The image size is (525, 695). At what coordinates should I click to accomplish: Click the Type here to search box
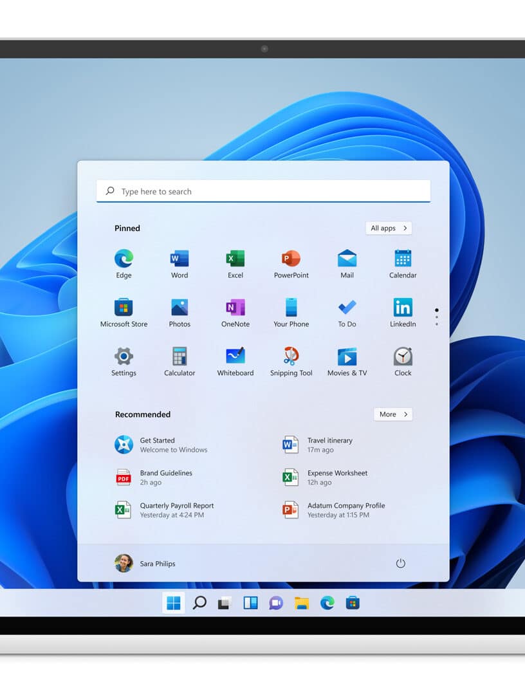263,191
